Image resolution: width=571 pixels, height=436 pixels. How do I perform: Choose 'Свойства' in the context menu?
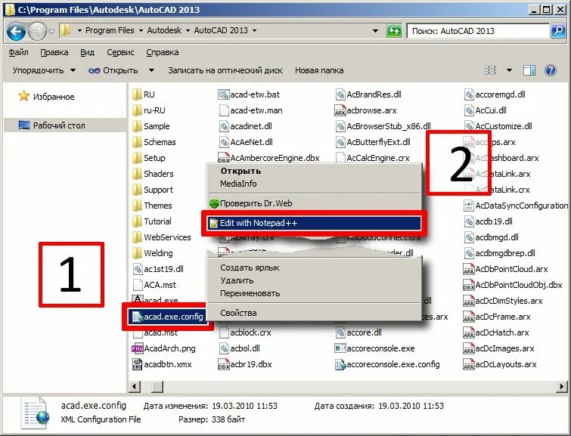(238, 313)
